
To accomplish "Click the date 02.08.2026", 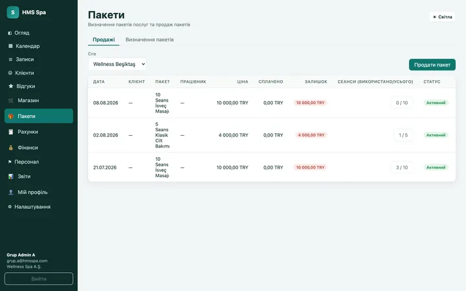I will tap(105, 135).
